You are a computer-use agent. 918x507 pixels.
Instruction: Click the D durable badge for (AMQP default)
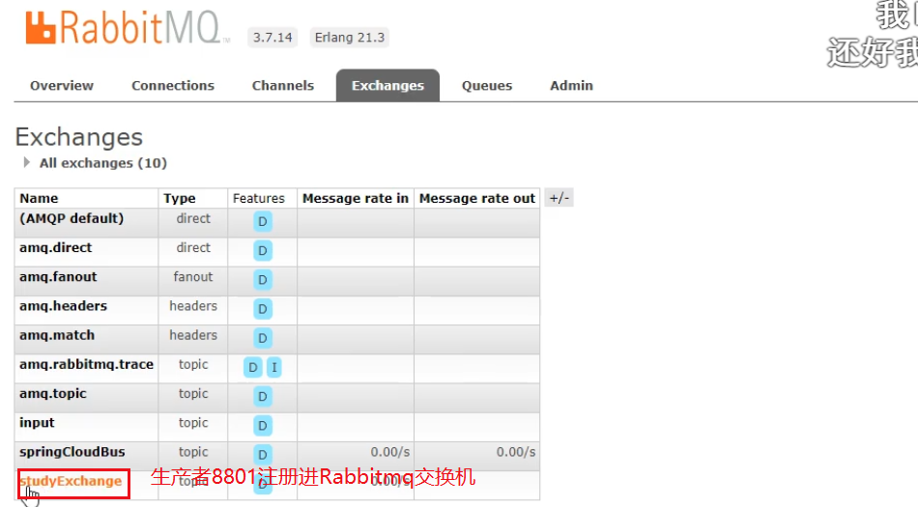coord(262,221)
